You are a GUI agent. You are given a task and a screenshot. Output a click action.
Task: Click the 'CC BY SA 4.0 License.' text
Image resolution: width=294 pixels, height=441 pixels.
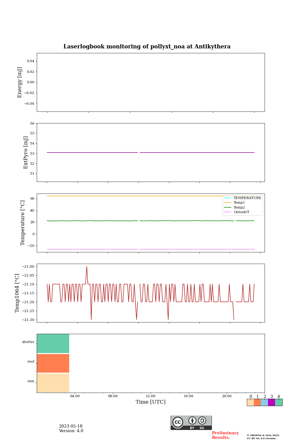tap(262, 438)
